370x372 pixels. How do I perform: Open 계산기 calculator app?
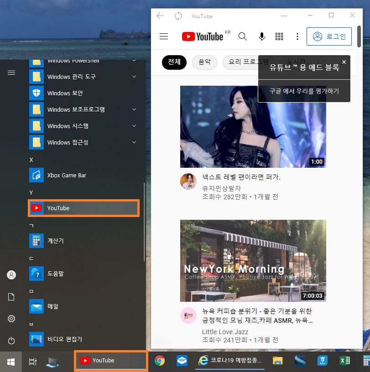click(x=83, y=241)
